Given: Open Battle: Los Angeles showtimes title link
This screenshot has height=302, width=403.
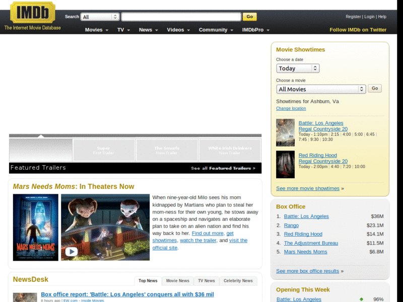Looking at the screenshot, I should pyautogui.click(x=321, y=123).
